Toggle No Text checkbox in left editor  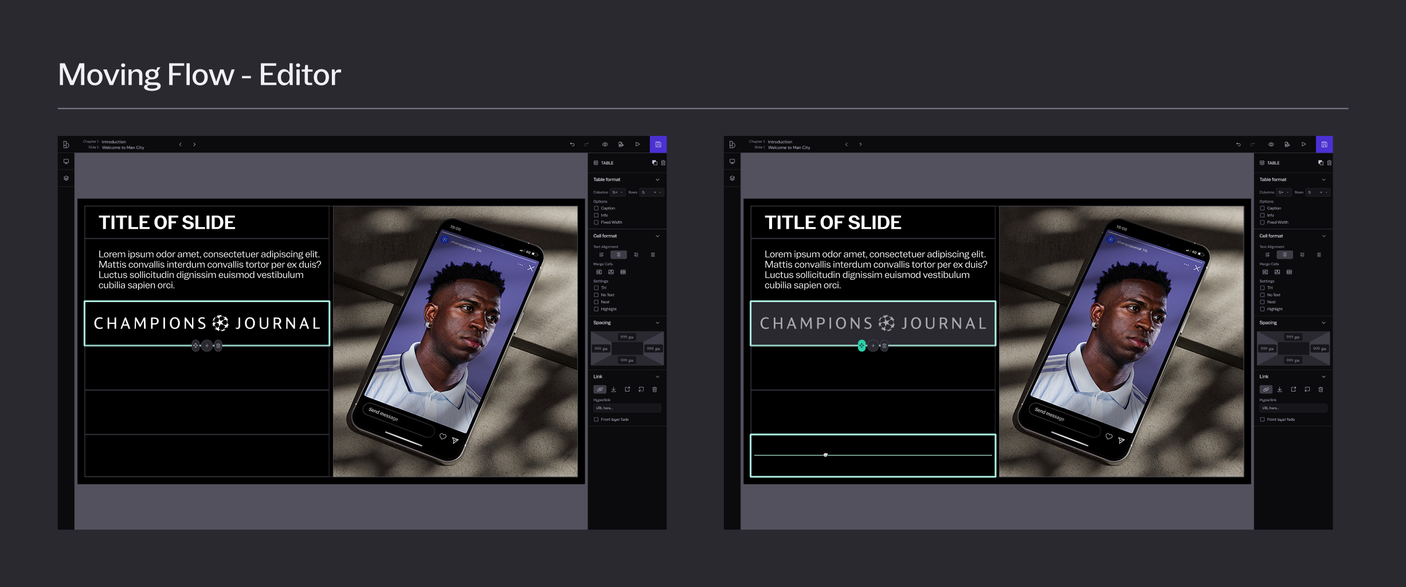[596, 295]
